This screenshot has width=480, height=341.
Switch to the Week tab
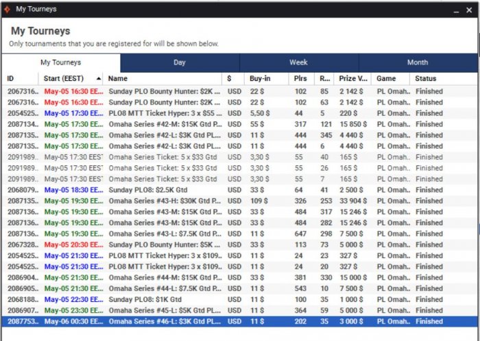click(x=298, y=62)
